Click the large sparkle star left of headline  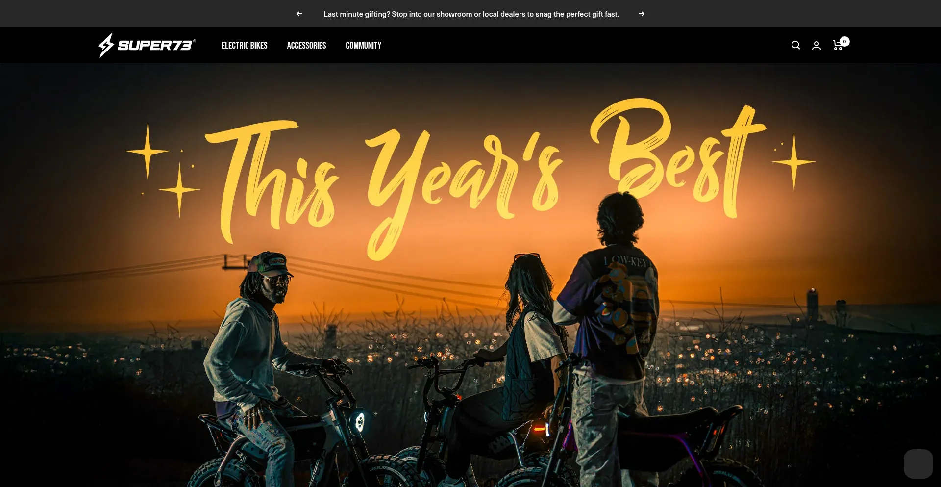coord(148,151)
